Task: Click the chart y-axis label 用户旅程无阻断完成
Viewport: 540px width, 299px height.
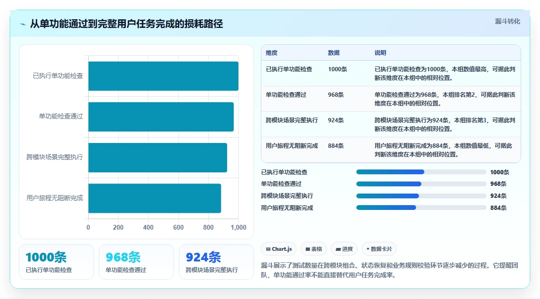Action: (55, 198)
